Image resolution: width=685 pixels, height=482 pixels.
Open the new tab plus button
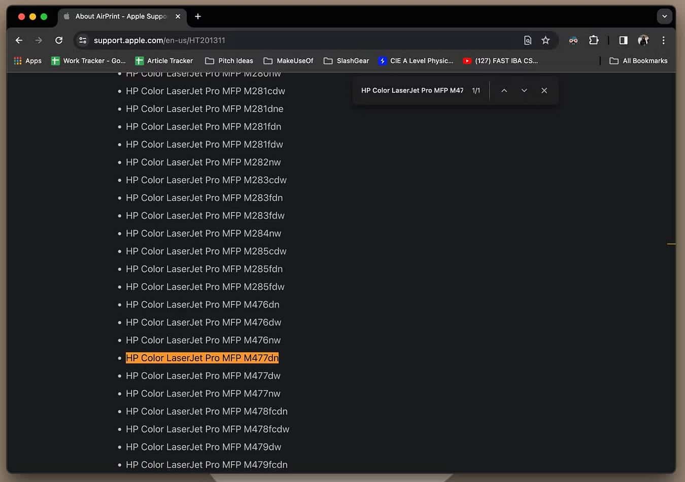pyautogui.click(x=198, y=16)
